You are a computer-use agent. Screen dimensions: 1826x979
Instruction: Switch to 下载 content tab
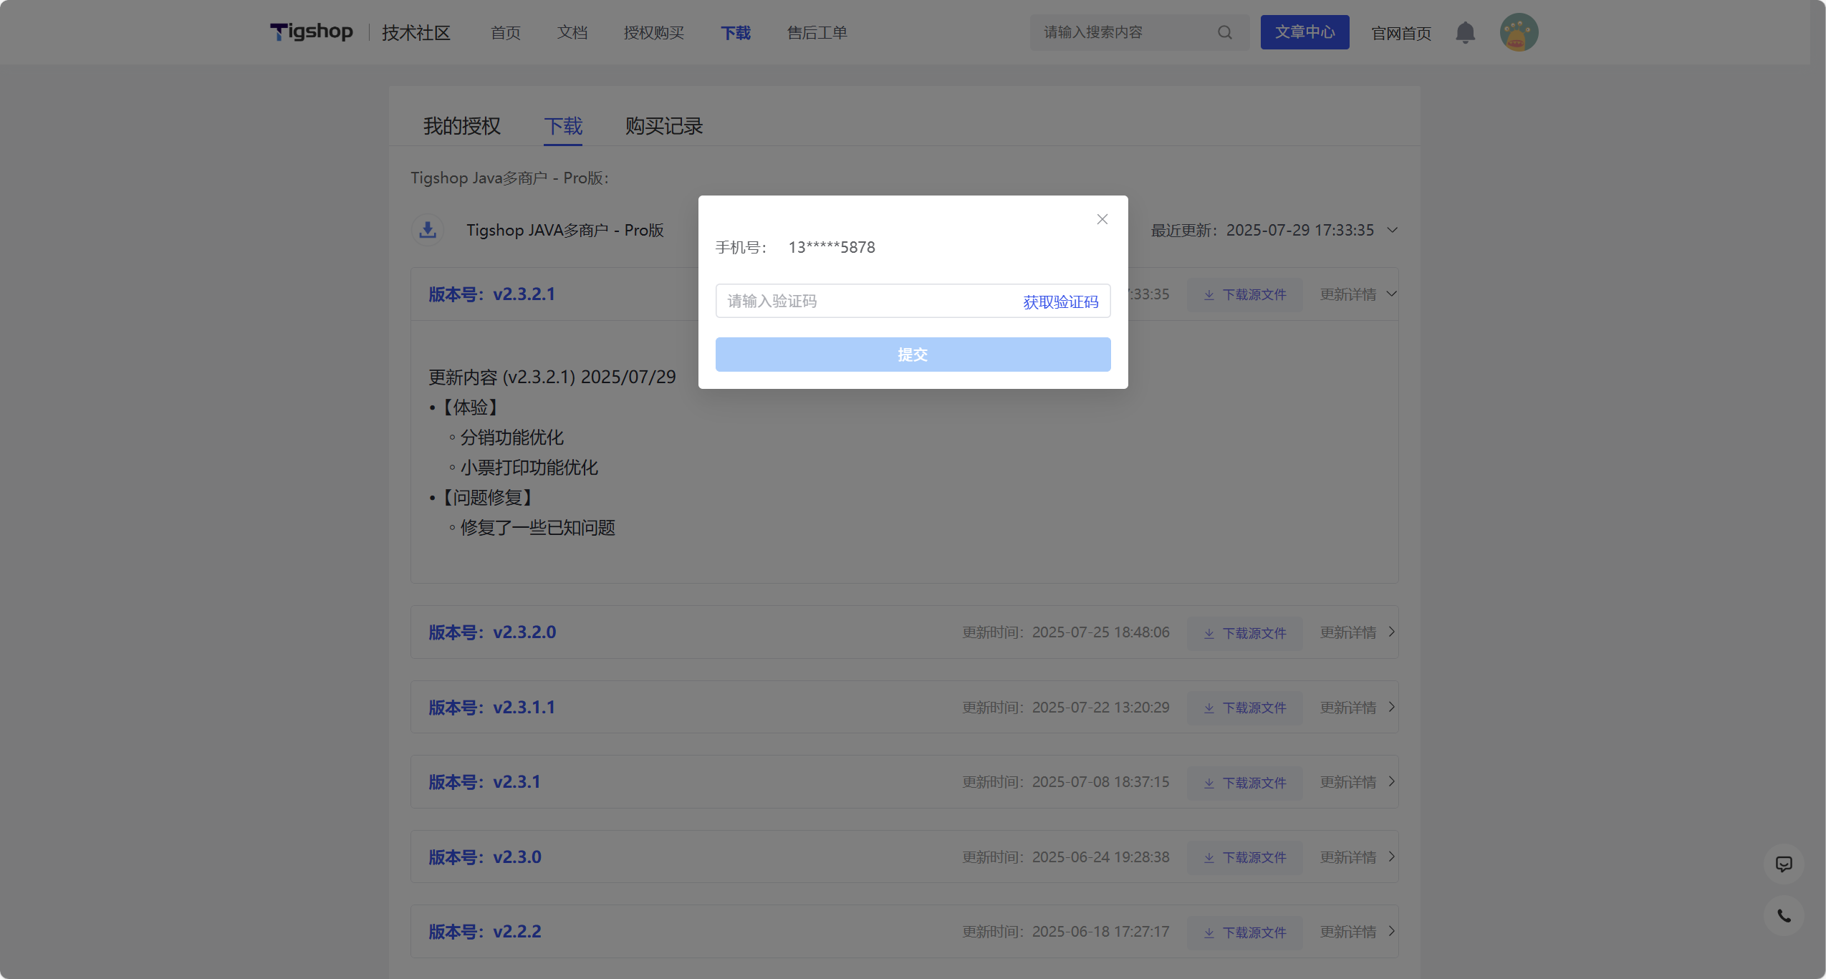[563, 126]
